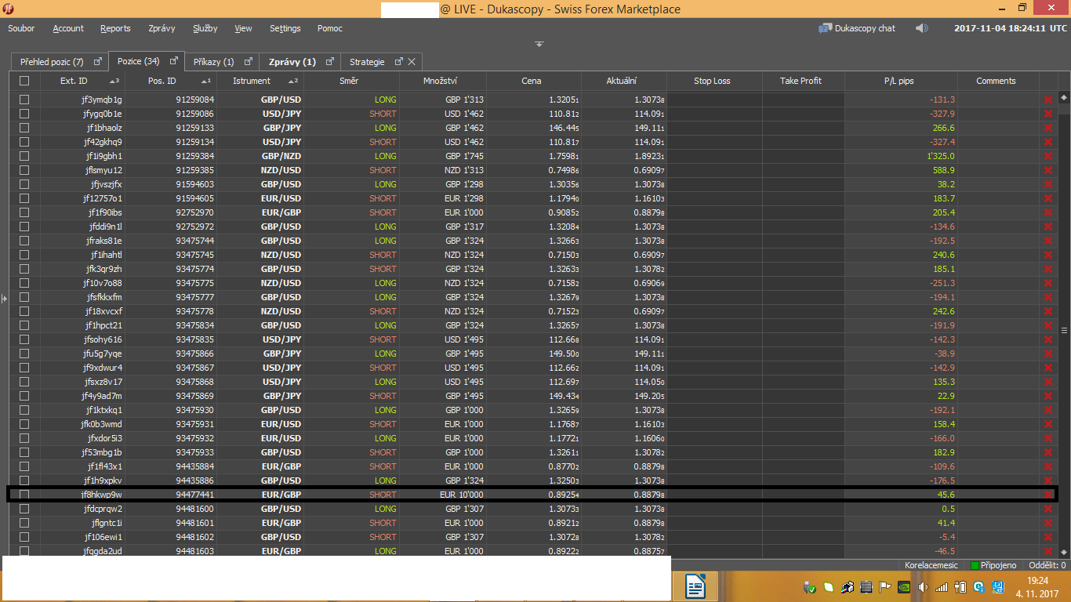Mark checkbox for position jf10v7o88
Image resolution: width=1071 pixels, height=602 pixels.
point(24,283)
